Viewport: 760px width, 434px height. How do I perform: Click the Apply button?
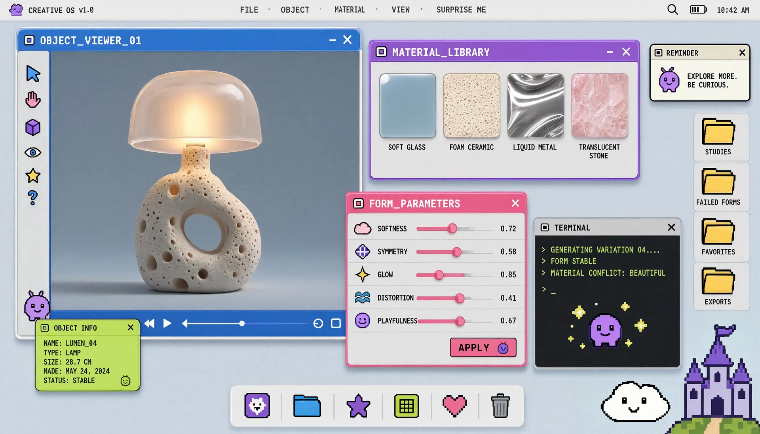pyautogui.click(x=483, y=347)
